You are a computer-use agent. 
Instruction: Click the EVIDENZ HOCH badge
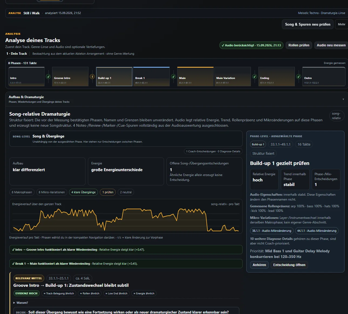[26, 293]
